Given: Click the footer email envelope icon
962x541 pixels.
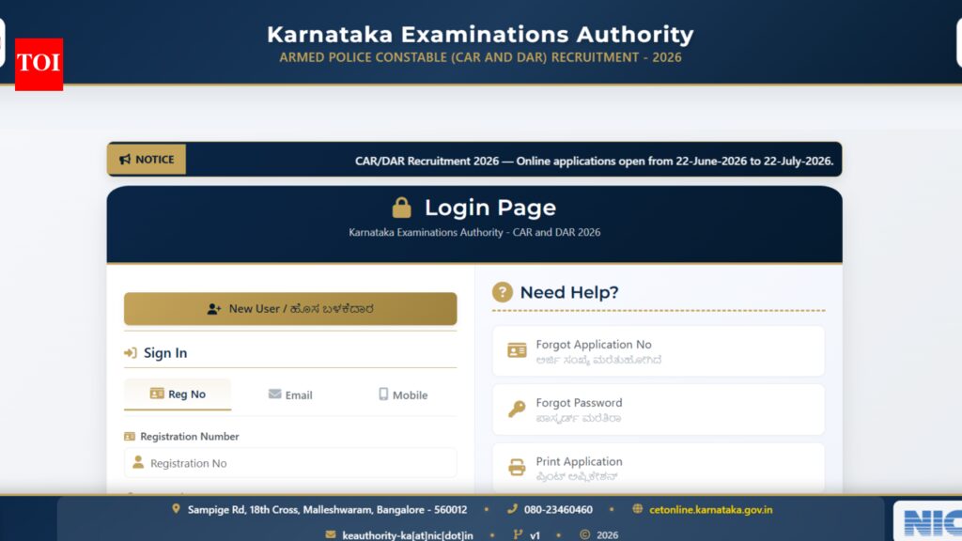Looking at the screenshot, I should [x=331, y=534].
